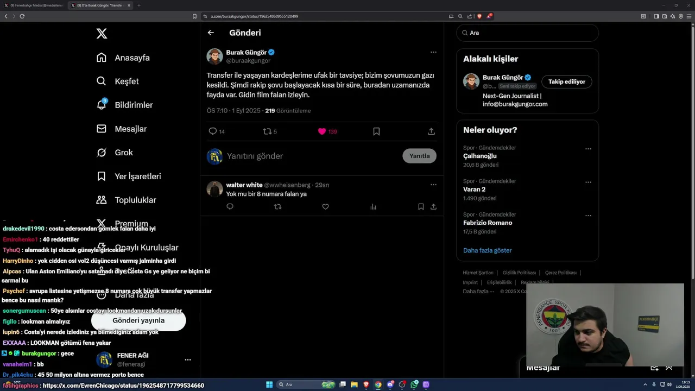Click the Gönderi yayınla button
This screenshot has height=391, width=695.
click(138, 320)
